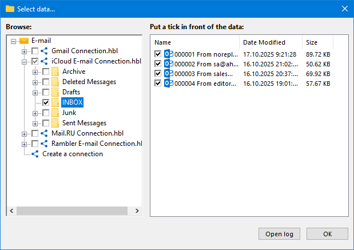Viewport: 354px width, 250px height.
Task: Click the Create a connection link
Action: pyautogui.click(x=73, y=154)
